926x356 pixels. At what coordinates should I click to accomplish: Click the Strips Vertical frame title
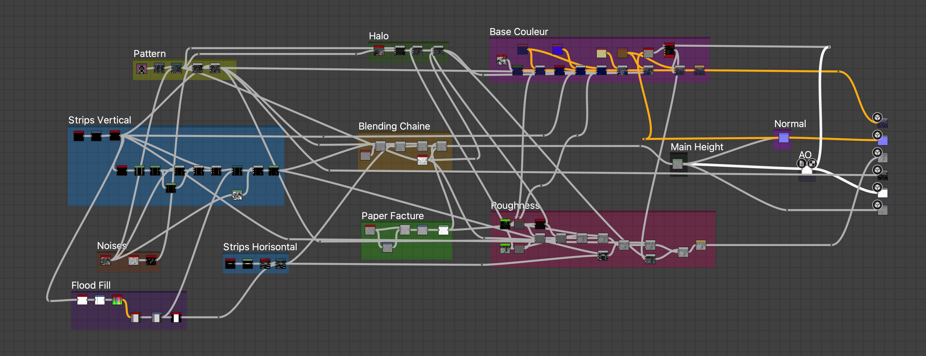click(100, 120)
